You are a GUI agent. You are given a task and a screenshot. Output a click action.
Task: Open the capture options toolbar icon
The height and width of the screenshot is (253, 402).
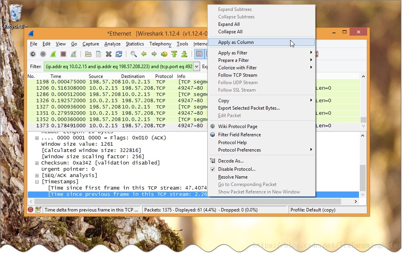pos(43,54)
